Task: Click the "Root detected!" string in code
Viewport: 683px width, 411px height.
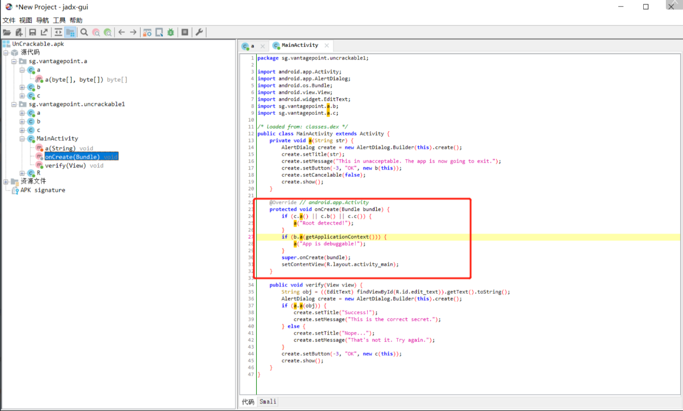Action: 325,223
